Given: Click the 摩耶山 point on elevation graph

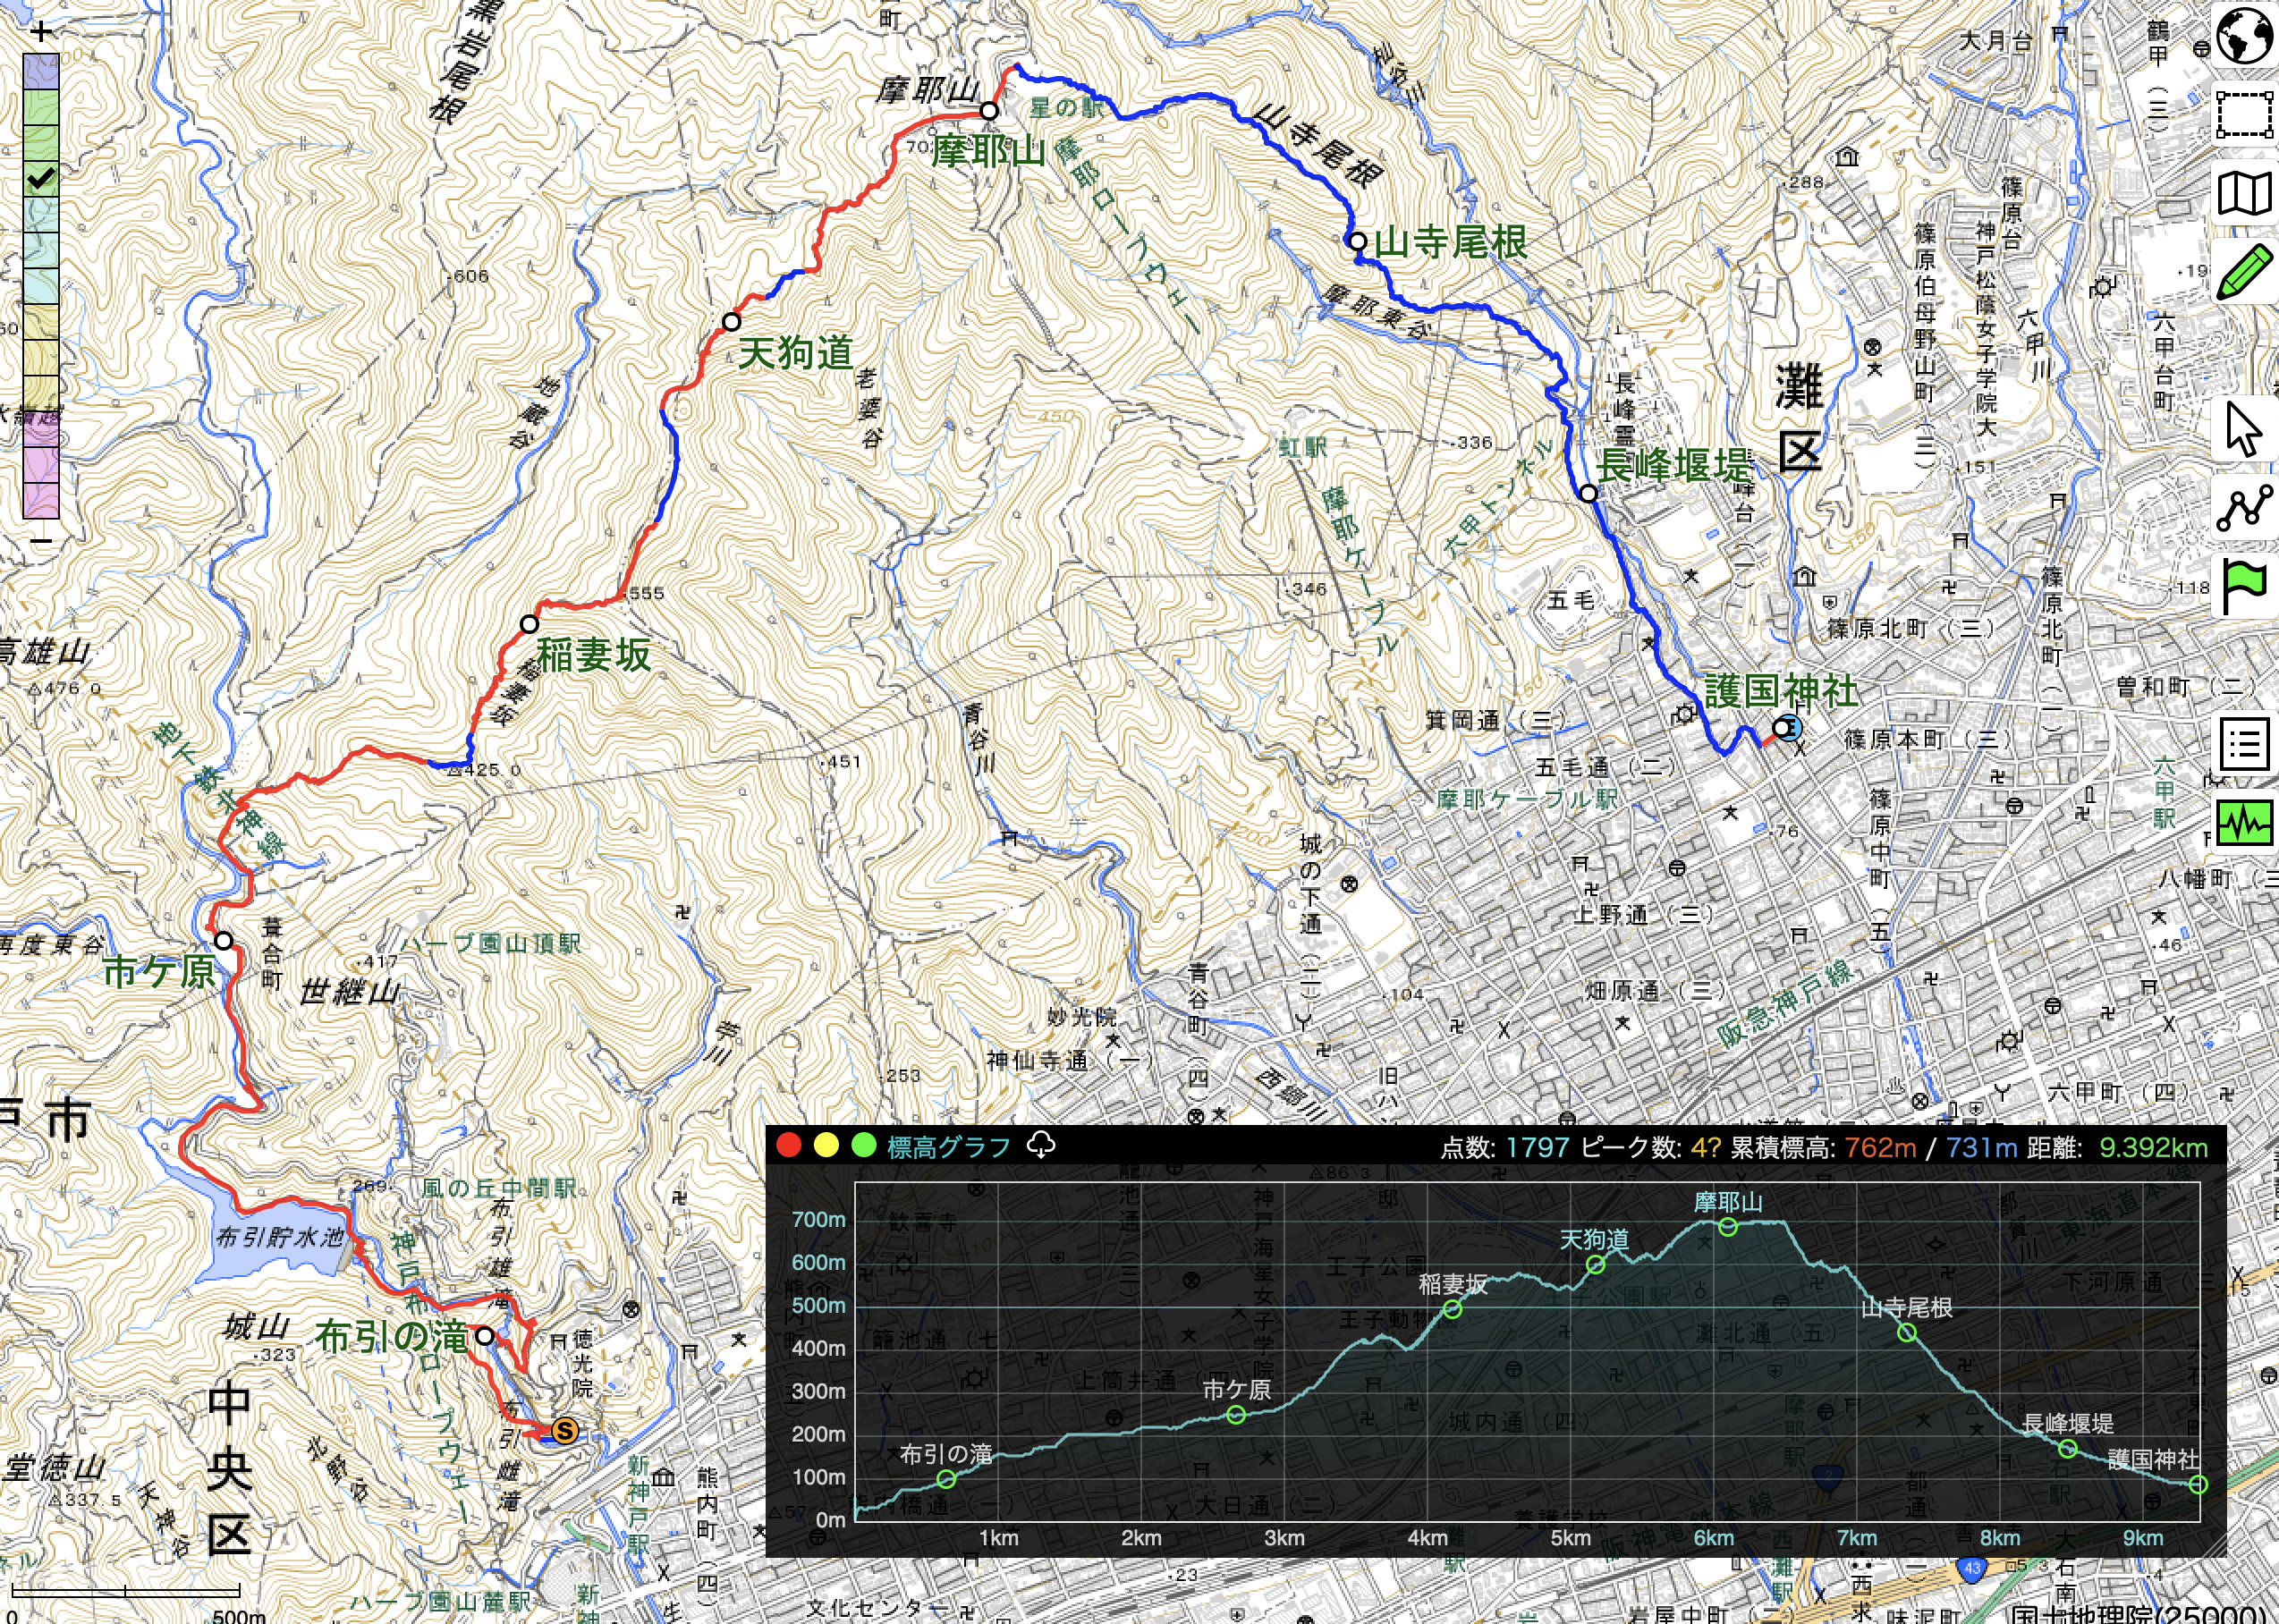Looking at the screenshot, I should click(1728, 1227).
